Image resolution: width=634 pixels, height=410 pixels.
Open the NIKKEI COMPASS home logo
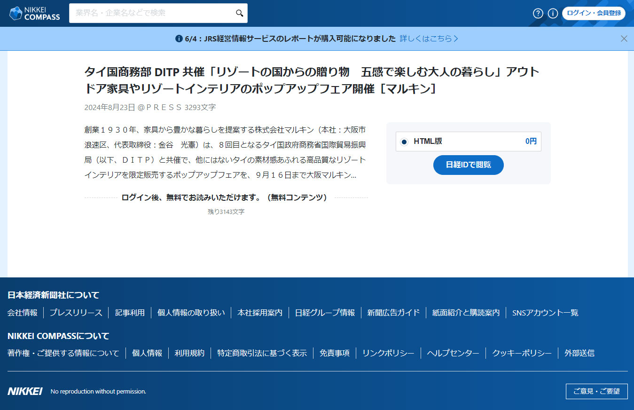[x=35, y=13]
